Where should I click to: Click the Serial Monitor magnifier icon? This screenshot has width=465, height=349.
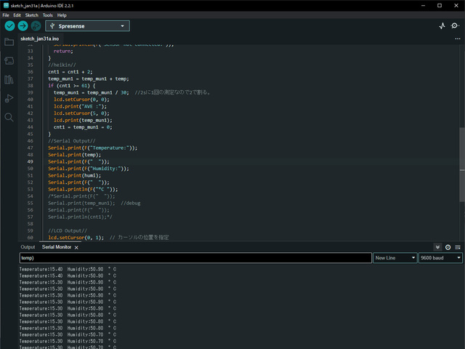pos(455,26)
